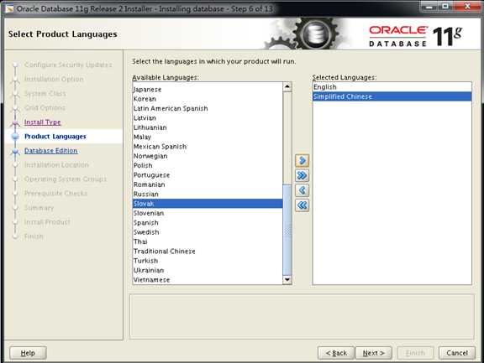Select the Malay language entry
Image resolution: width=484 pixels, height=363 pixels.
(x=207, y=137)
